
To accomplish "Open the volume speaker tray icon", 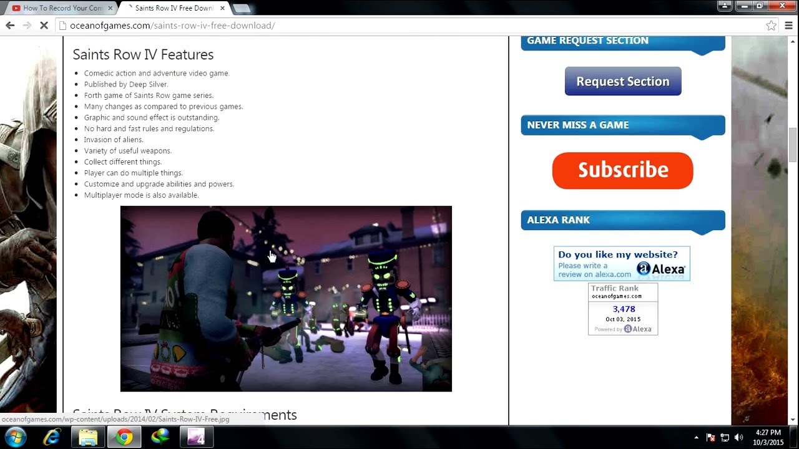I will pos(739,438).
